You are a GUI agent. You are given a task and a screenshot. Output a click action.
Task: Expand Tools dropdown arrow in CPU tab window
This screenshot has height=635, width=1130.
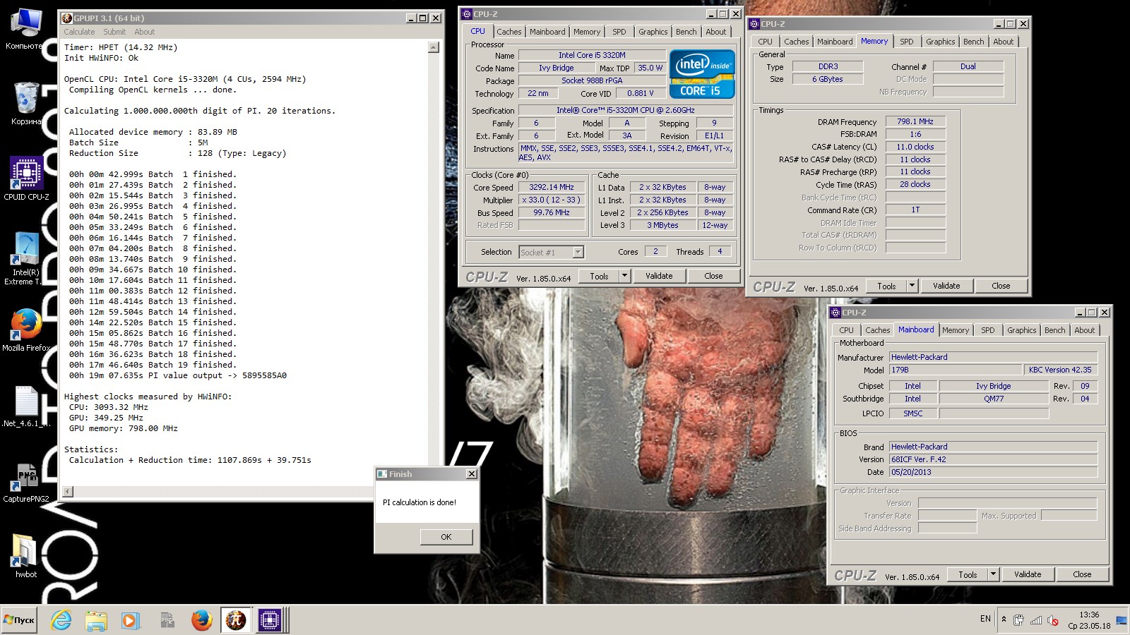click(624, 276)
